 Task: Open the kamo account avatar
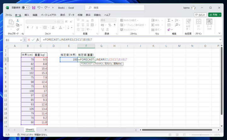coord(193,8)
